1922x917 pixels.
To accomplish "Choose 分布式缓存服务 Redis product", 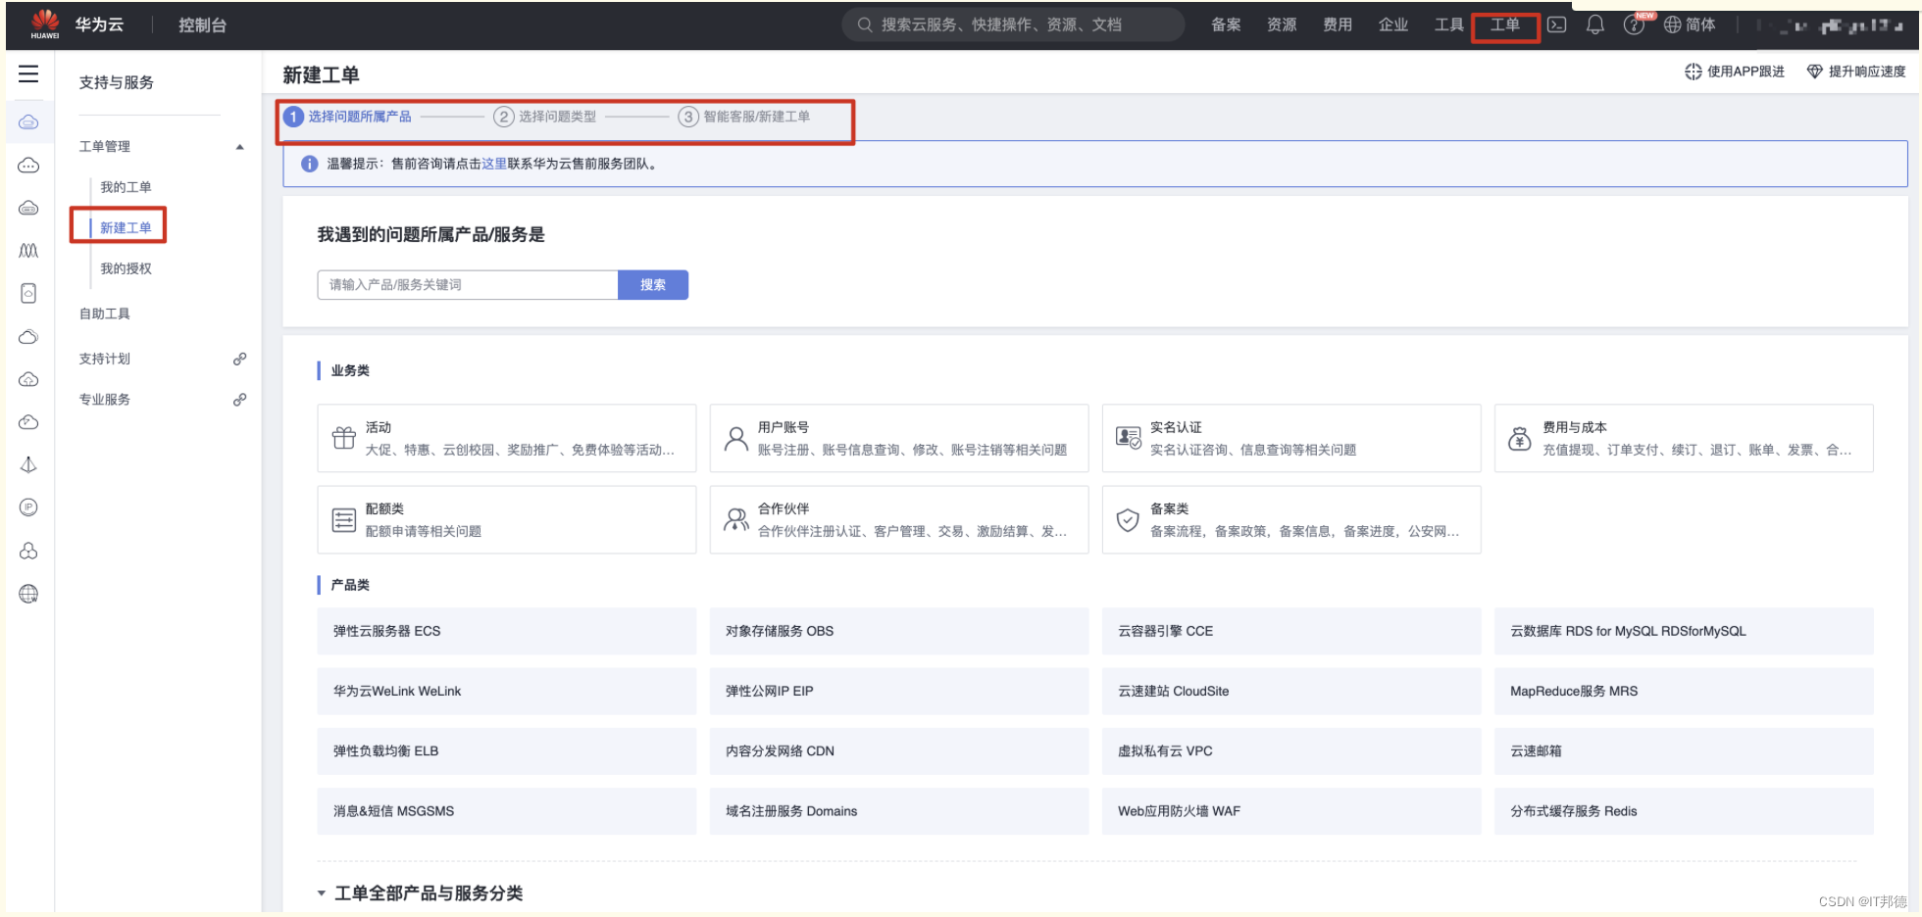I will (1684, 811).
